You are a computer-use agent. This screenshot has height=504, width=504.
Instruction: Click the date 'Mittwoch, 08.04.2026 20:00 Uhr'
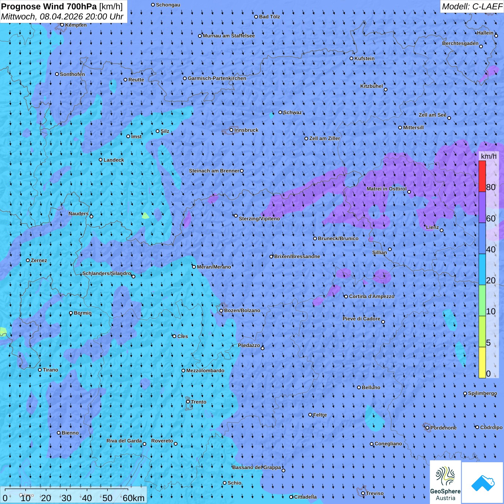(62, 17)
